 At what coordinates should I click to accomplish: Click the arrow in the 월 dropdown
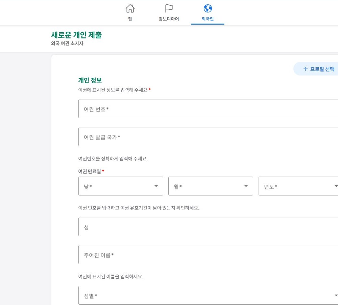246,186
